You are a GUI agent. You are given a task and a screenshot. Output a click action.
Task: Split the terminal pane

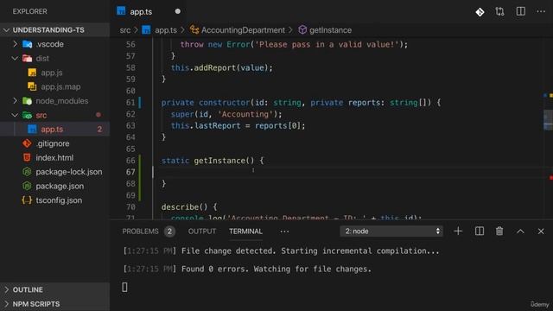coord(480,232)
